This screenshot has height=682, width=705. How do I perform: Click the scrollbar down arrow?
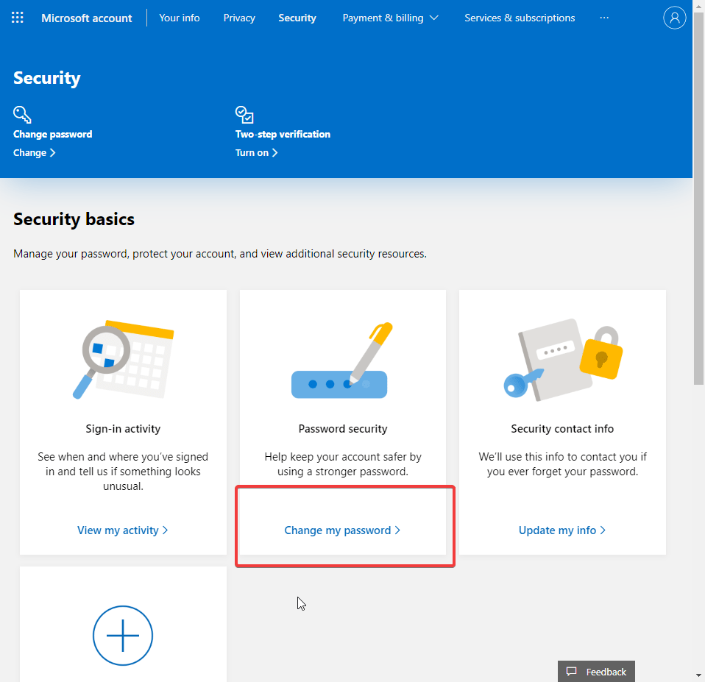click(699, 676)
